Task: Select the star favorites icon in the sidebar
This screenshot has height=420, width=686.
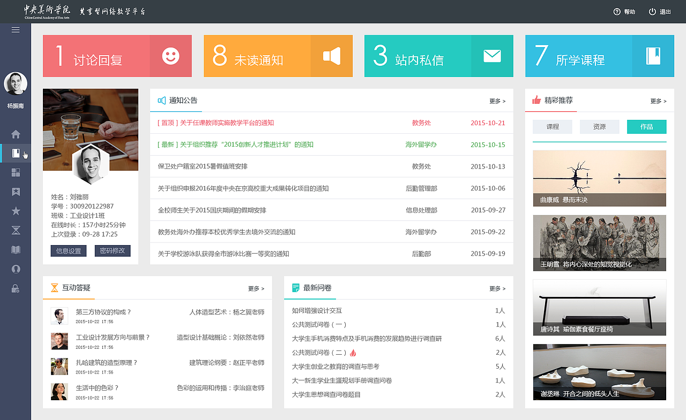Action: click(16, 211)
